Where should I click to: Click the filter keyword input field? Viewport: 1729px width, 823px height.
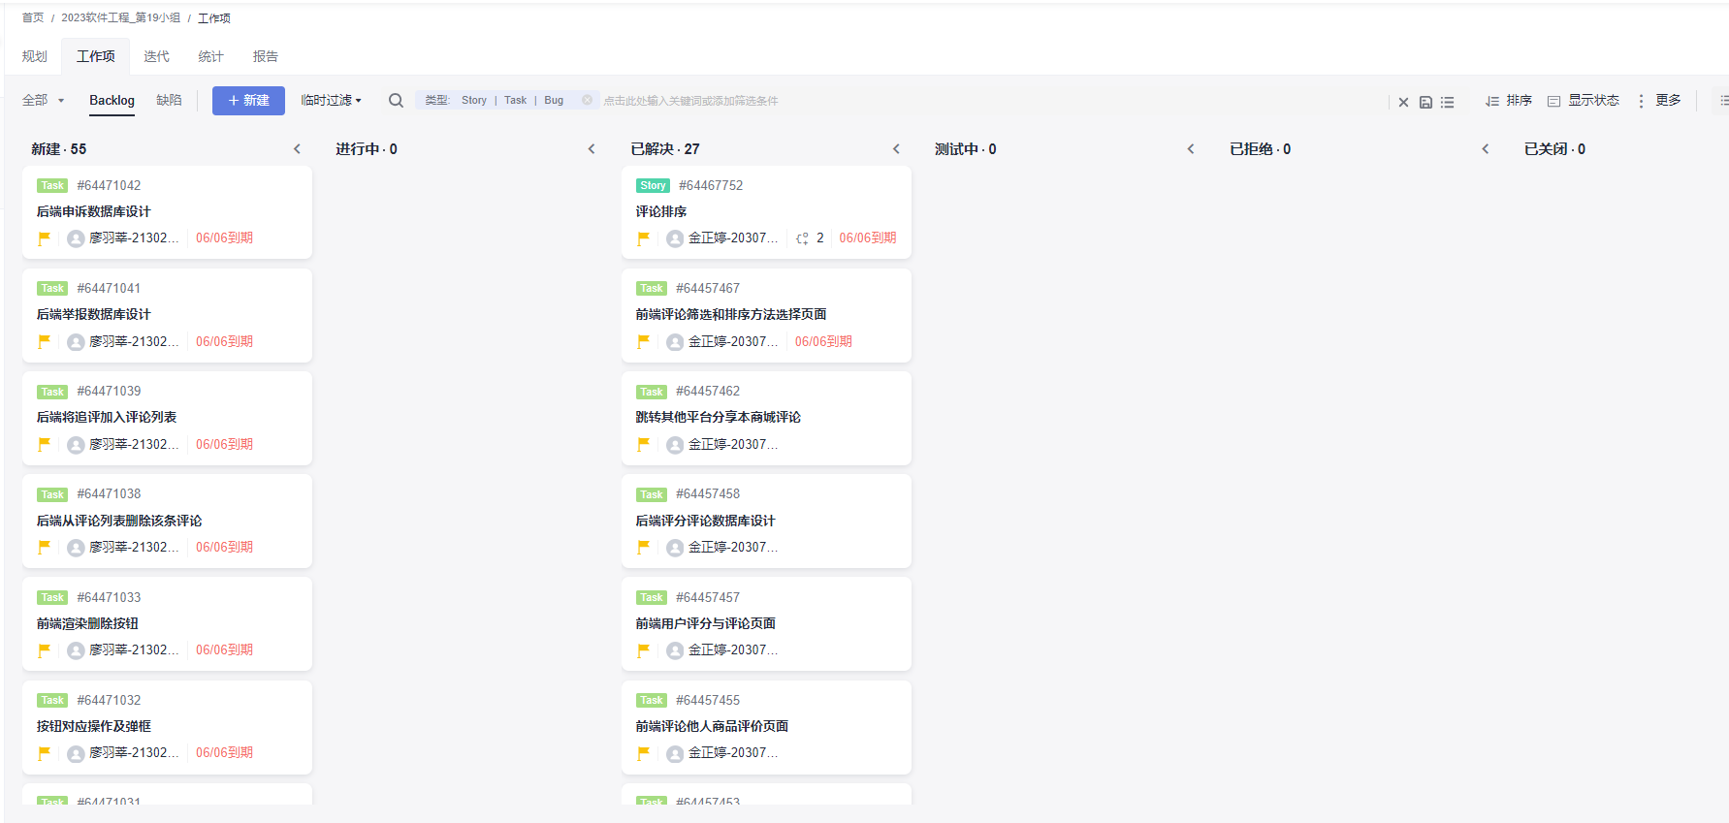pyautogui.click(x=989, y=101)
